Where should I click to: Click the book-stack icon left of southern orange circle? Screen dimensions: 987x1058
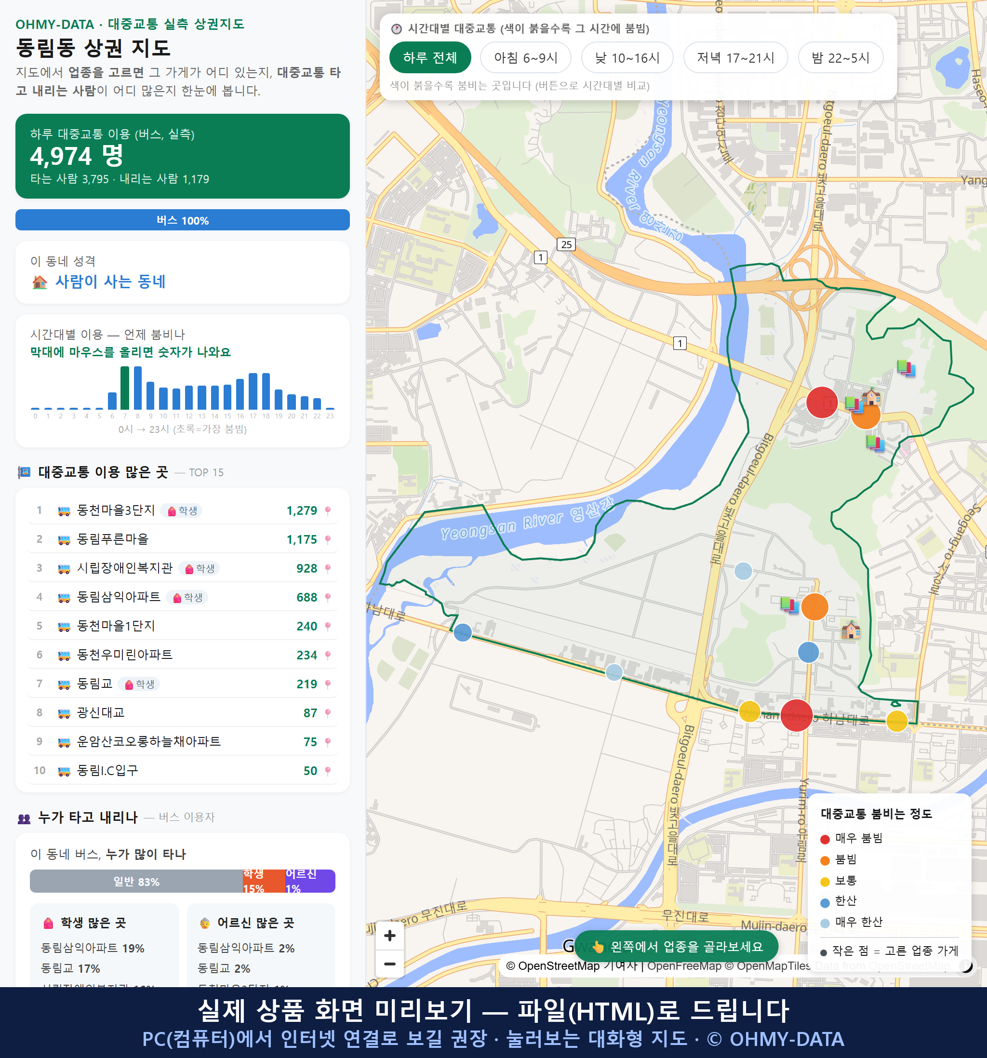(x=789, y=605)
